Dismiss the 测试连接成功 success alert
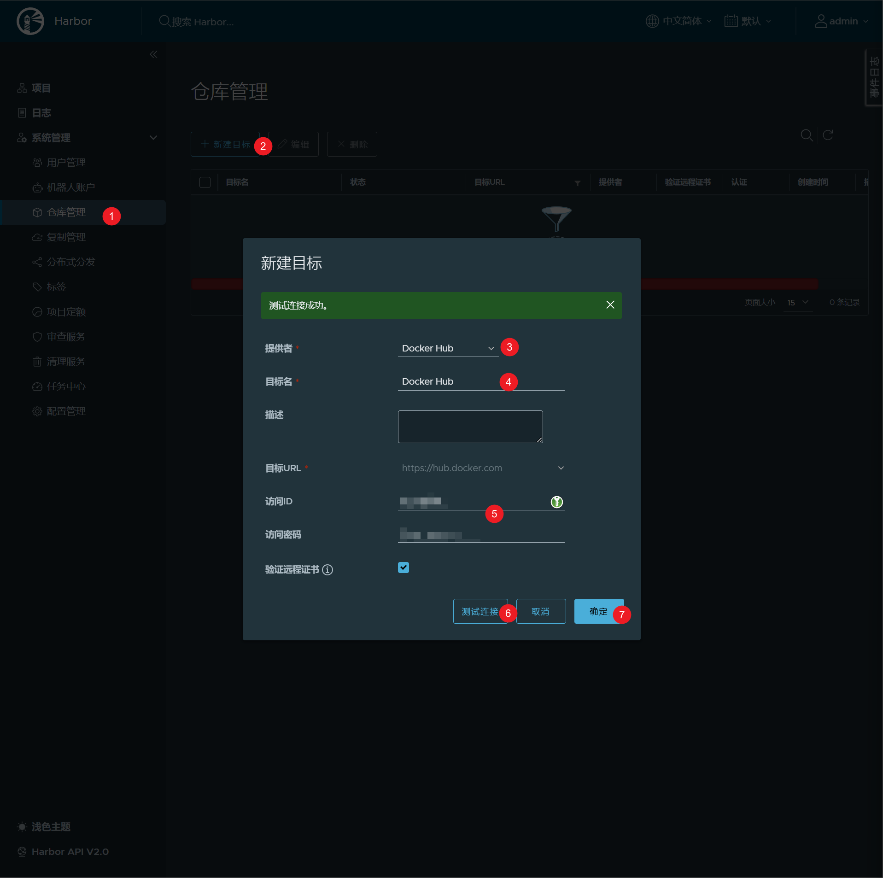The width and height of the screenshot is (883, 878). [610, 305]
